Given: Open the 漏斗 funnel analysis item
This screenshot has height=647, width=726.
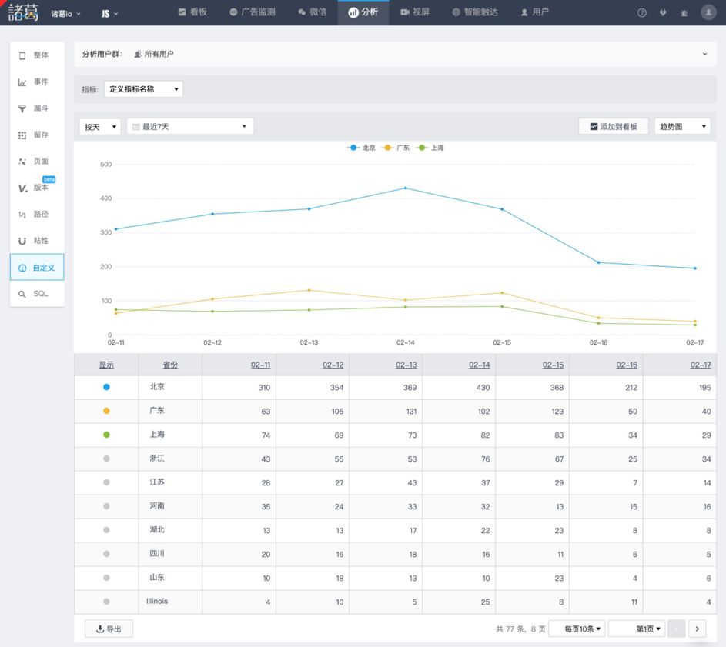Looking at the screenshot, I should pos(37,108).
